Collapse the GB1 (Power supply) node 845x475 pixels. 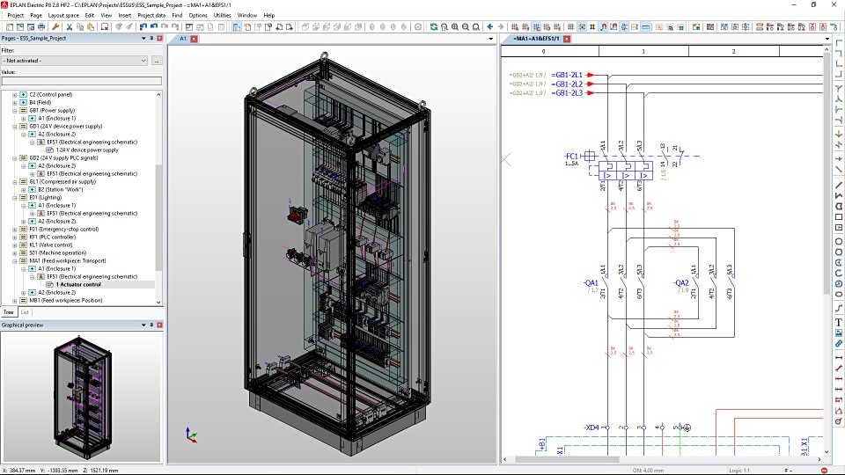click(x=15, y=111)
